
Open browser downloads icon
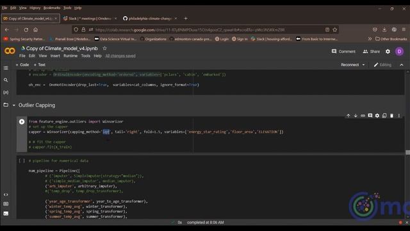coord(384,30)
